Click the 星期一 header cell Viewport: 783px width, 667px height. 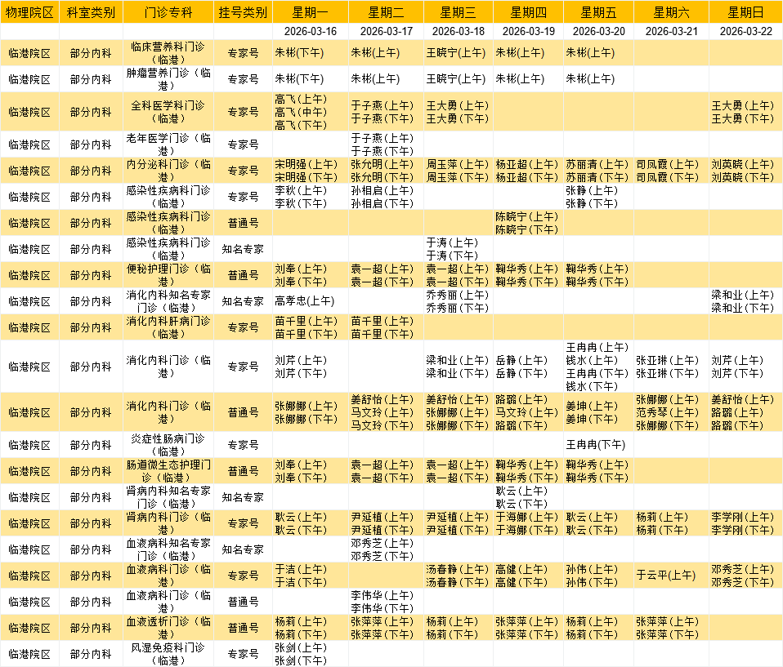pyautogui.click(x=310, y=12)
